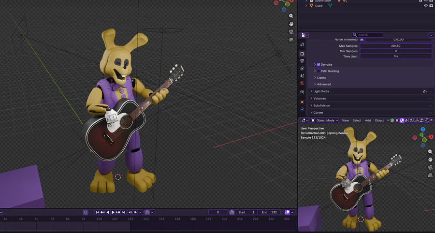The image size is (435, 233).
Task: Click the green mesh data icon beside Cube
Action: pyautogui.click(x=330, y=5)
